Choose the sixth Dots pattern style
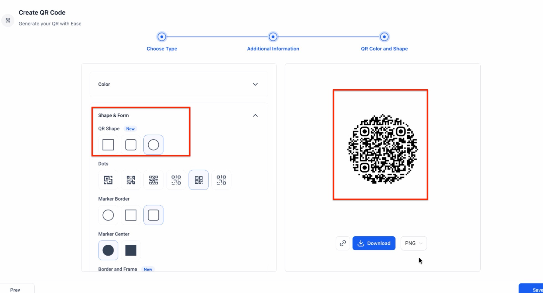 coord(221,180)
